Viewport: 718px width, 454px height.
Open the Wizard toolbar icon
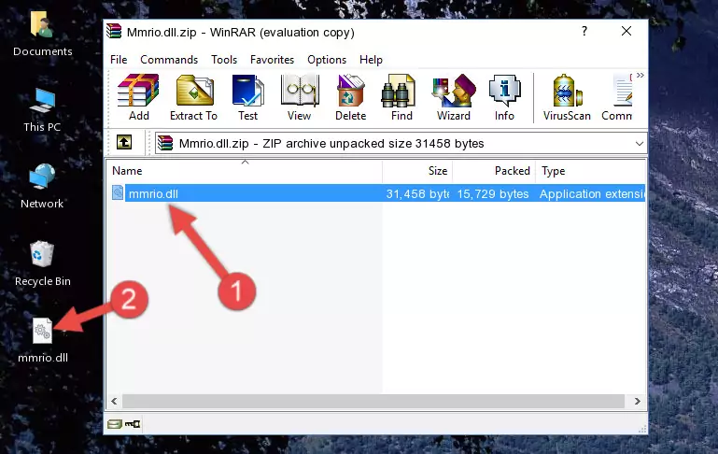click(454, 97)
